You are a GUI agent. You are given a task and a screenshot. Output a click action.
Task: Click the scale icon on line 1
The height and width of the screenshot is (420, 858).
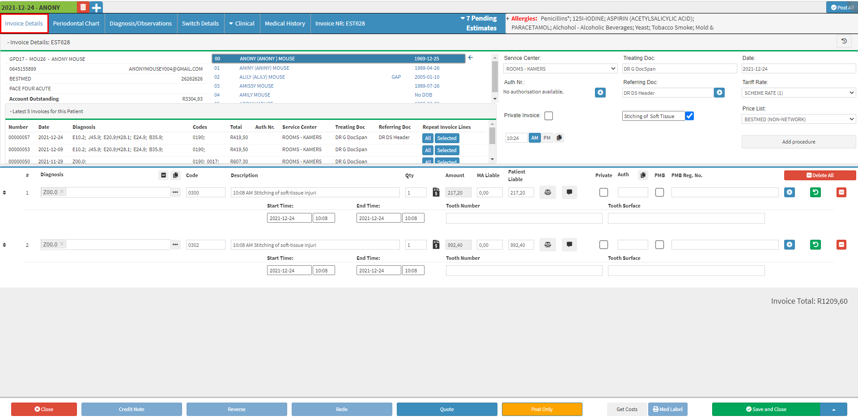pyautogui.click(x=548, y=192)
